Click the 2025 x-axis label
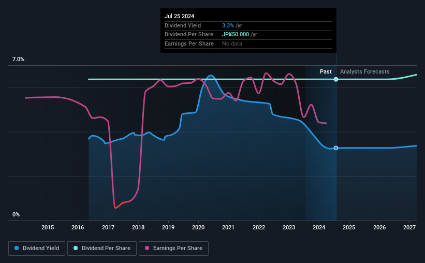Screen dimensions: 425x263 349,227
